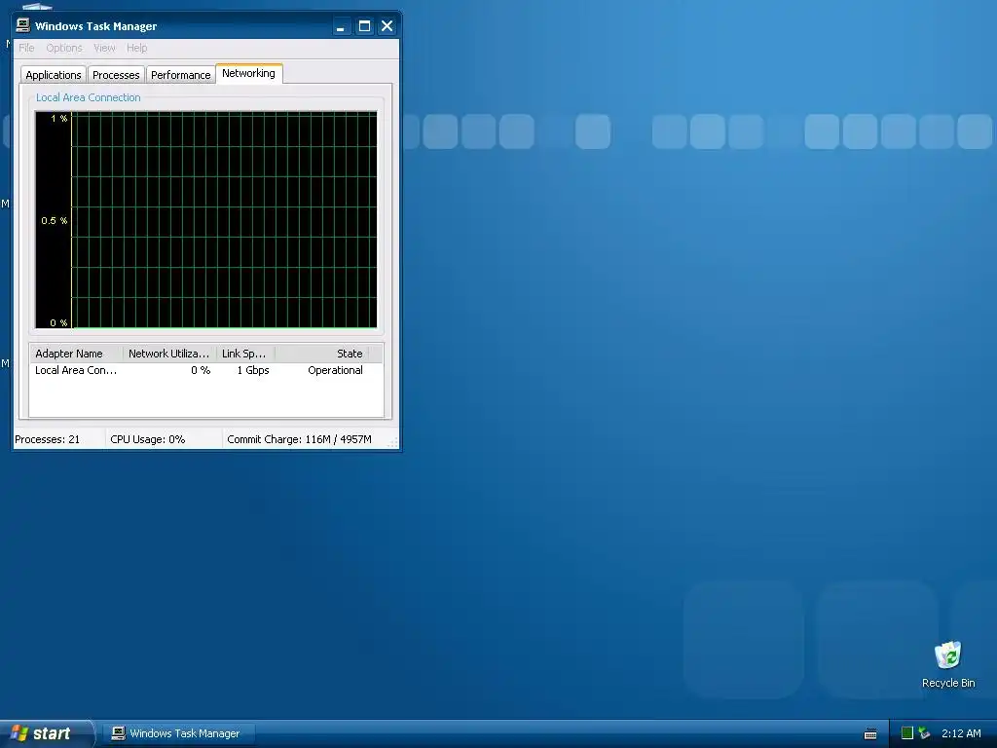Click the 2:12 AM system clock
Viewport: 997px width, 748px height.
pyautogui.click(x=961, y=733)
